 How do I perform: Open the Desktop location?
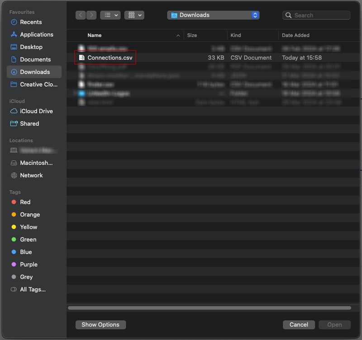pos(28,47)
